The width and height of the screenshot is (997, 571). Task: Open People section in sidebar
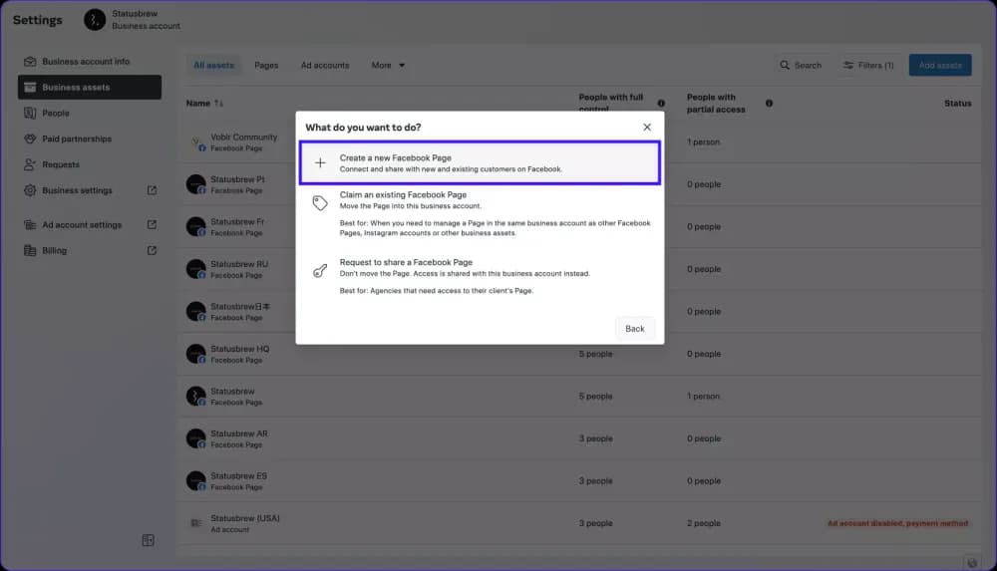coord(56,114)
